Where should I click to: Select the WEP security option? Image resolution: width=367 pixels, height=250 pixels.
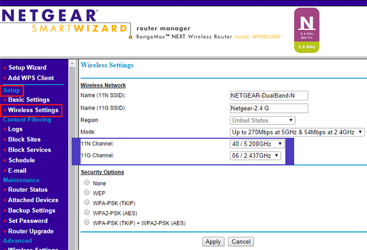coord(87,192)
